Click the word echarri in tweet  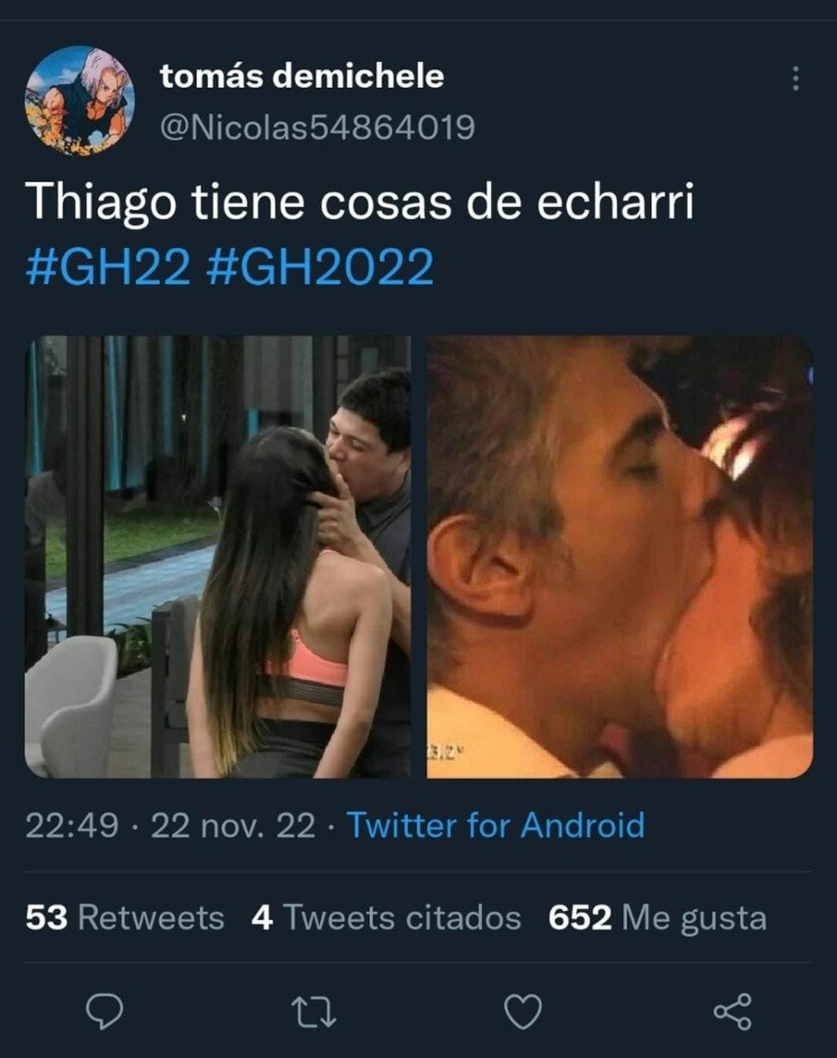pos(616,202)
